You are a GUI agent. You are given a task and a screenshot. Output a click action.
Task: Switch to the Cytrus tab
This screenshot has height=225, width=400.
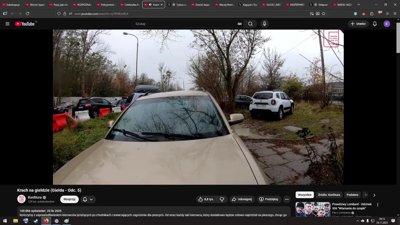(x=177, y=5)
